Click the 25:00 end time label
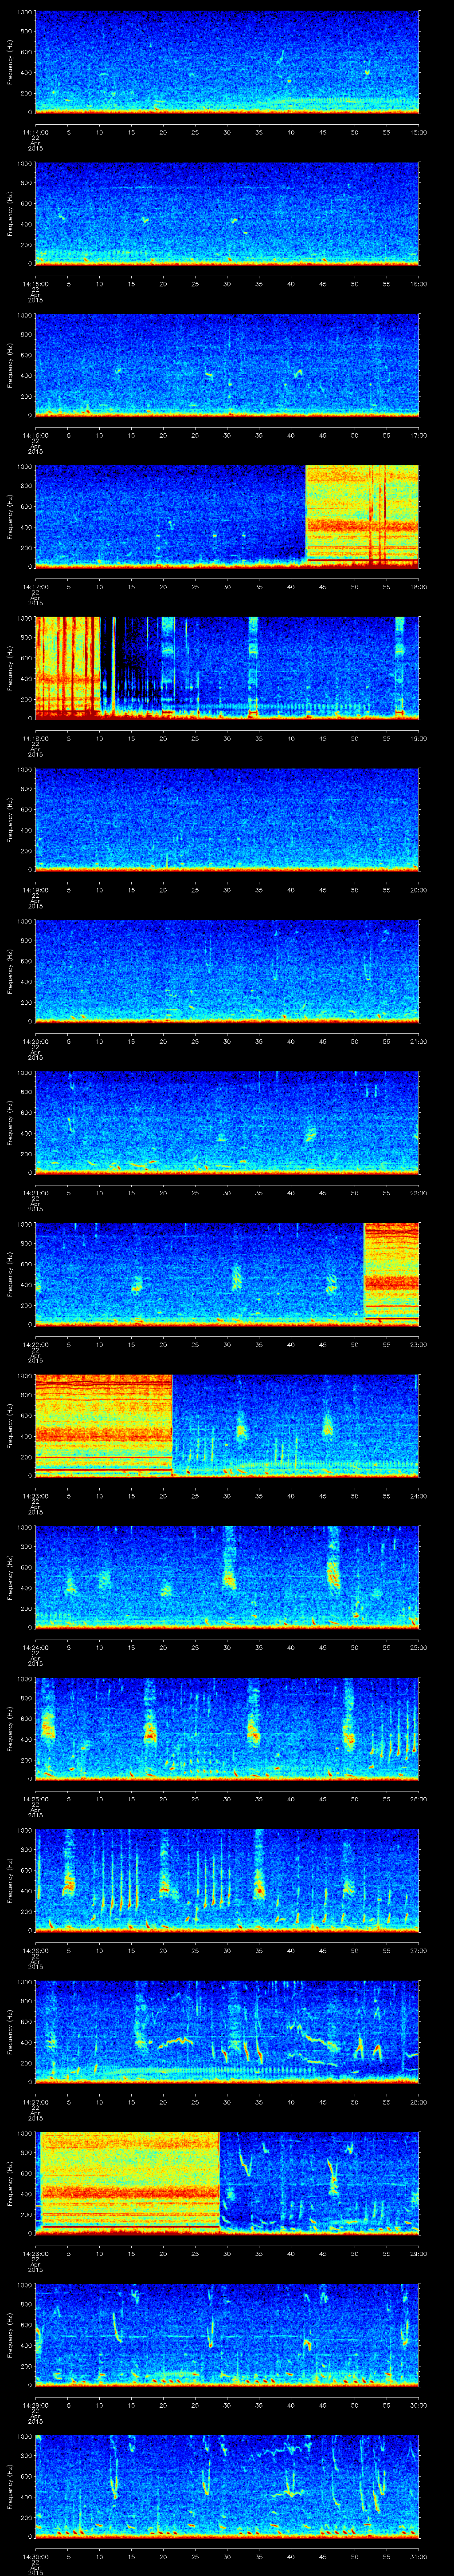The image size is (454, 2576). pos(419,1647)
